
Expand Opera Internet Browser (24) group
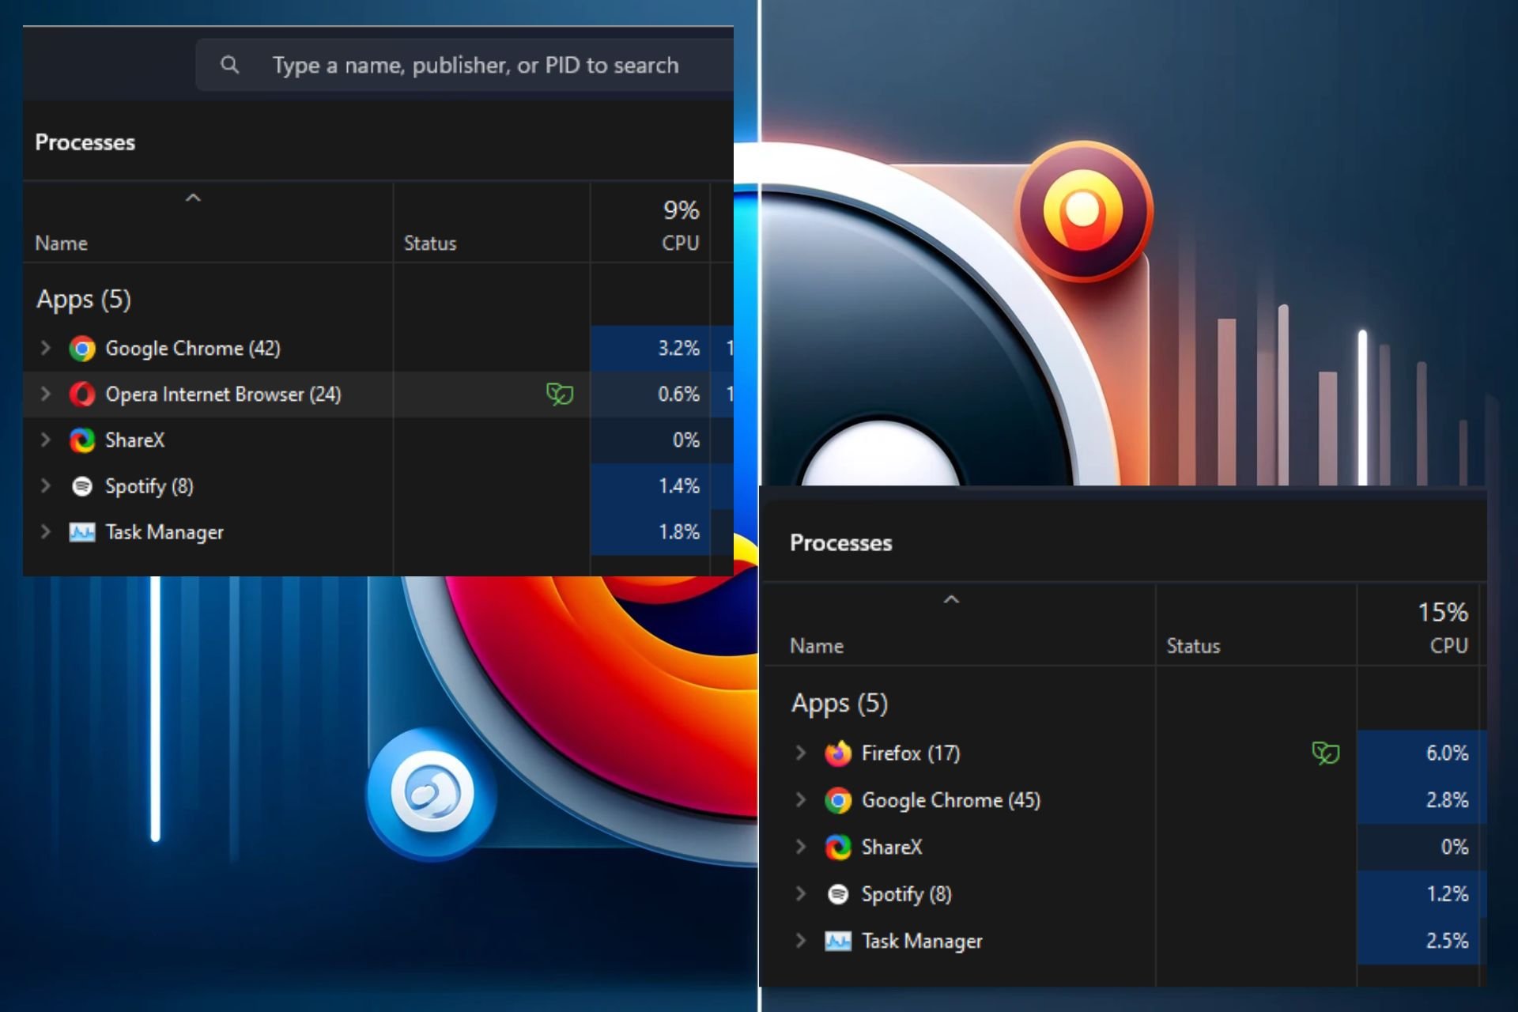[x=45, y=394]
